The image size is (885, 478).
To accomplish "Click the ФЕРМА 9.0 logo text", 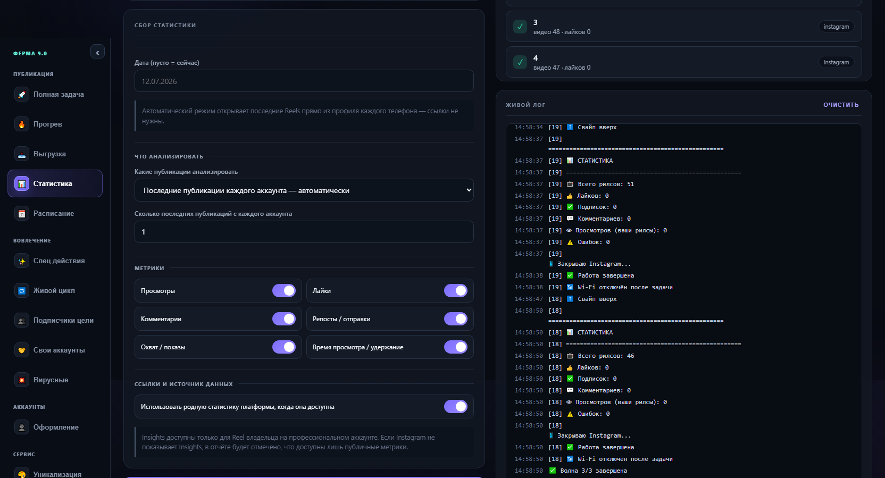I will click(x=30, y=54).
